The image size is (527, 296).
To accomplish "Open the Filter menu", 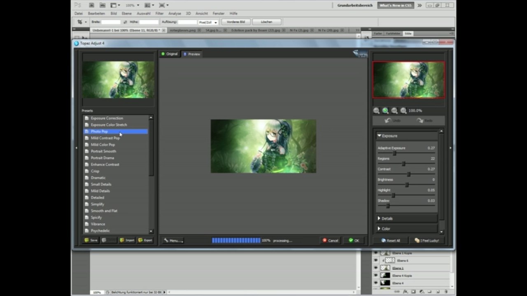I will pos(159,14).
